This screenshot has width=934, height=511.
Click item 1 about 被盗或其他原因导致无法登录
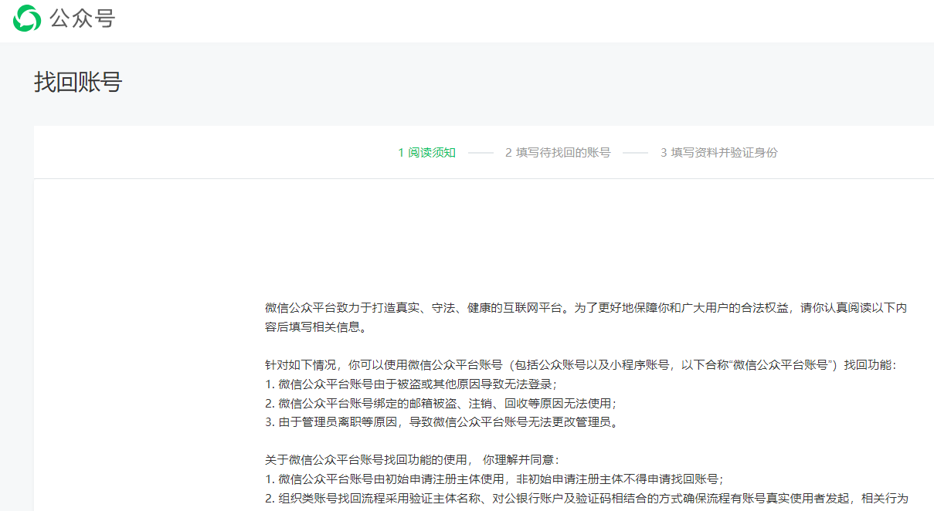point(411,384)
